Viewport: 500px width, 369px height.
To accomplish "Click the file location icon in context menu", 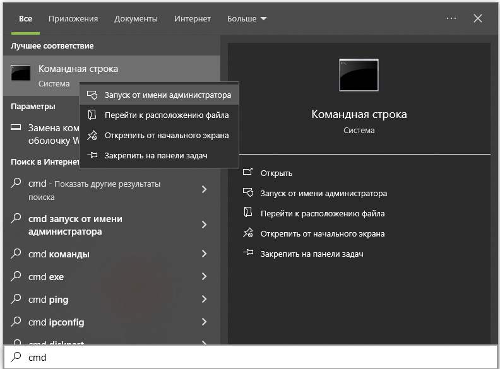I will pyautogui.click(x=92, y=115).
